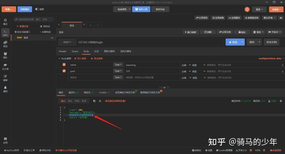
Task: Open the 项目 (Project) sidebar icon
Action: coord(5,44)
